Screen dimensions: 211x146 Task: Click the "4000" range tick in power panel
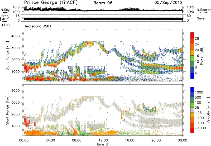[15, 36]
